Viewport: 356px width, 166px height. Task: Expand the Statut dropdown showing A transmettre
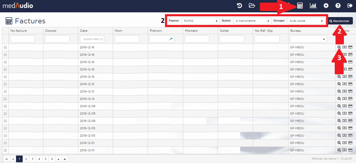pyautogui.click(x=252, y=21)
